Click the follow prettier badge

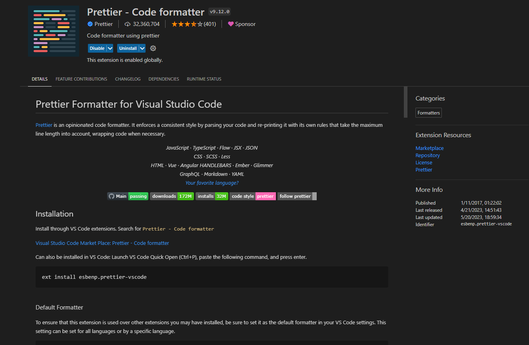pyautogui.click(x=297, y=196)
